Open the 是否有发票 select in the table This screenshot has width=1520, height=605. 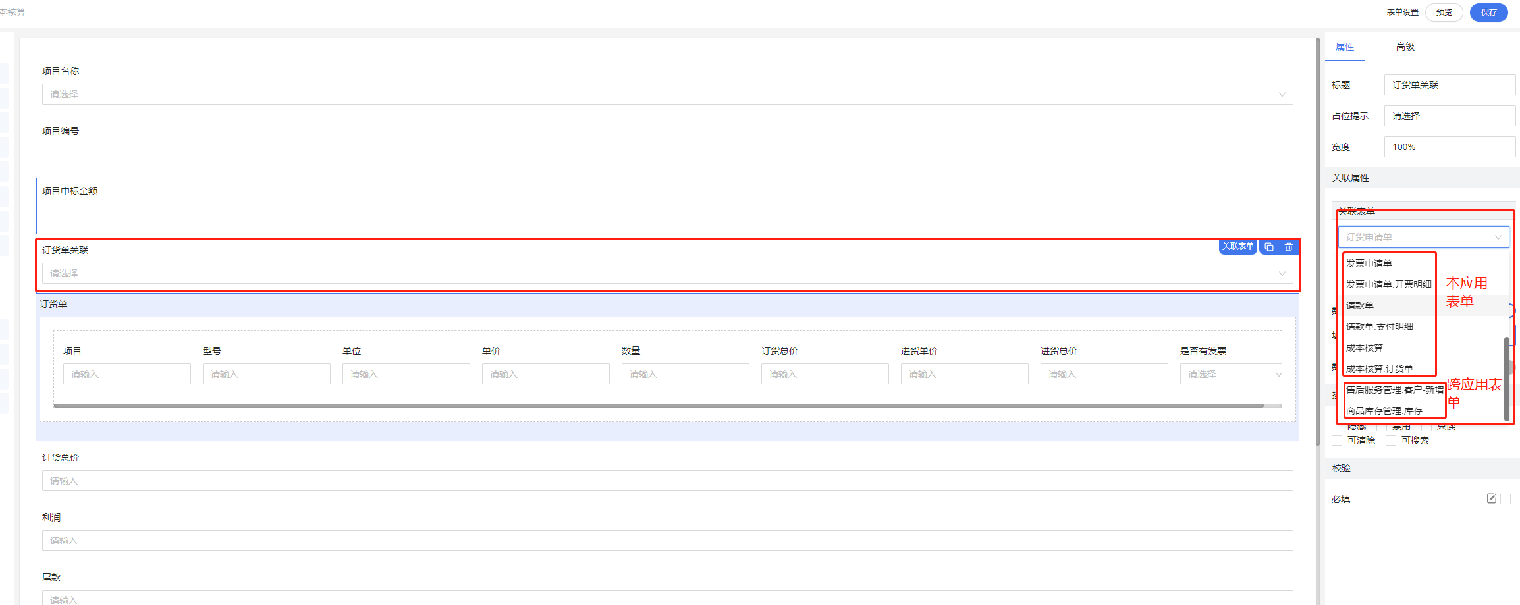click(1231, 374)
